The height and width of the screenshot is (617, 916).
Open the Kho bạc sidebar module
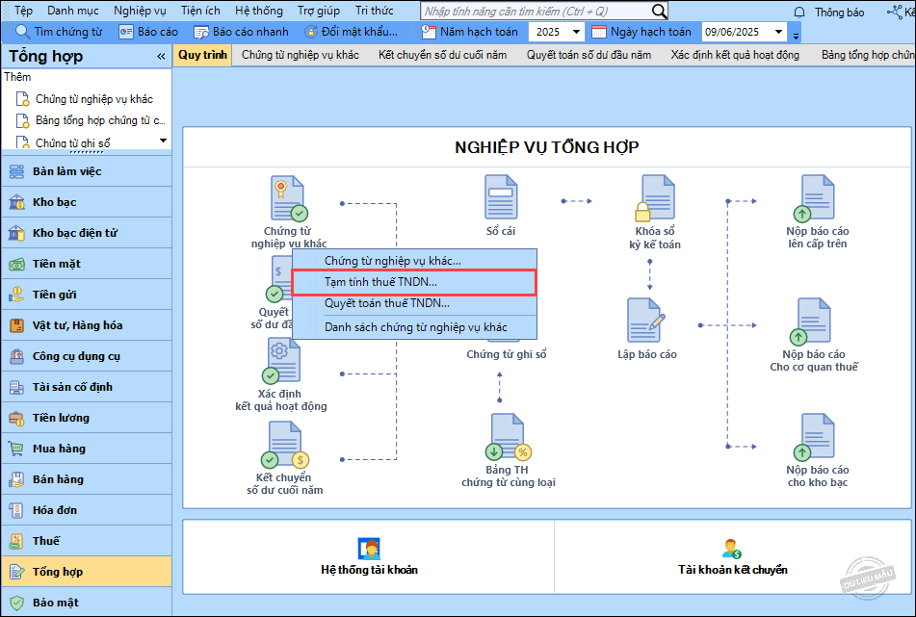coord(87,202)
